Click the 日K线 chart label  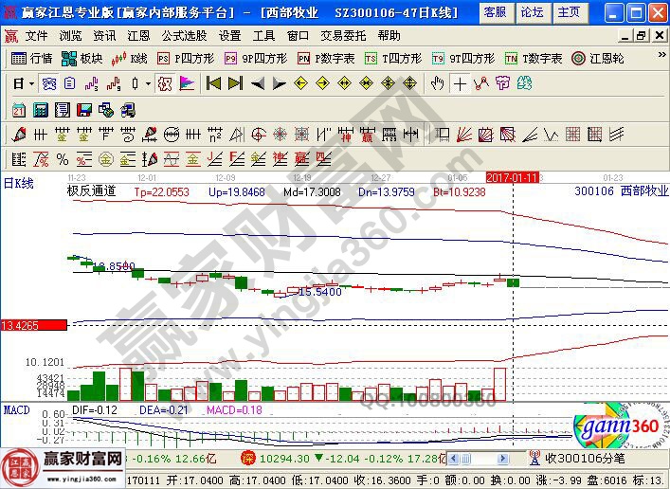coord(18,183)
